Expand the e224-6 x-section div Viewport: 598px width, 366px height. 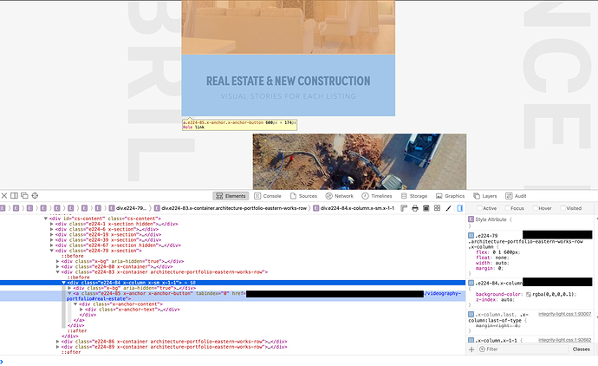(x=52, y=229)
